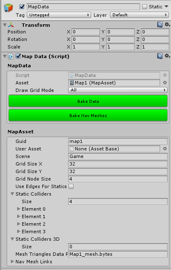The image size is (171, 270).
Task: Click Scale Z field
Action: pyautogui.click(x=155, y=47)
